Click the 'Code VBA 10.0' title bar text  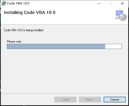coord(18,3)
